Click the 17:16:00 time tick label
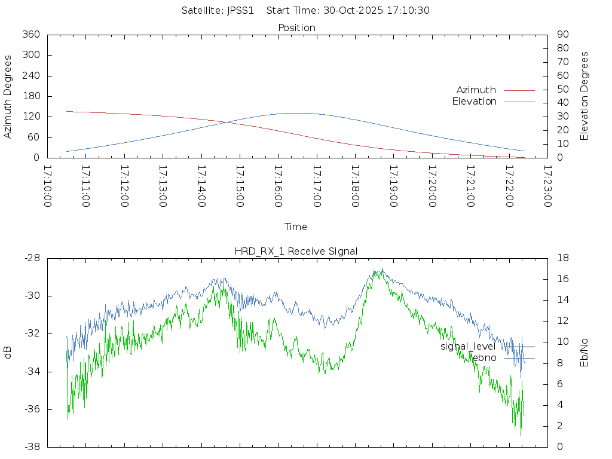612x459 pixels. tap(278, 186)
